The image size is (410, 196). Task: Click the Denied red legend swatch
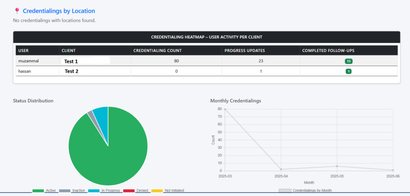coord(129,190)
